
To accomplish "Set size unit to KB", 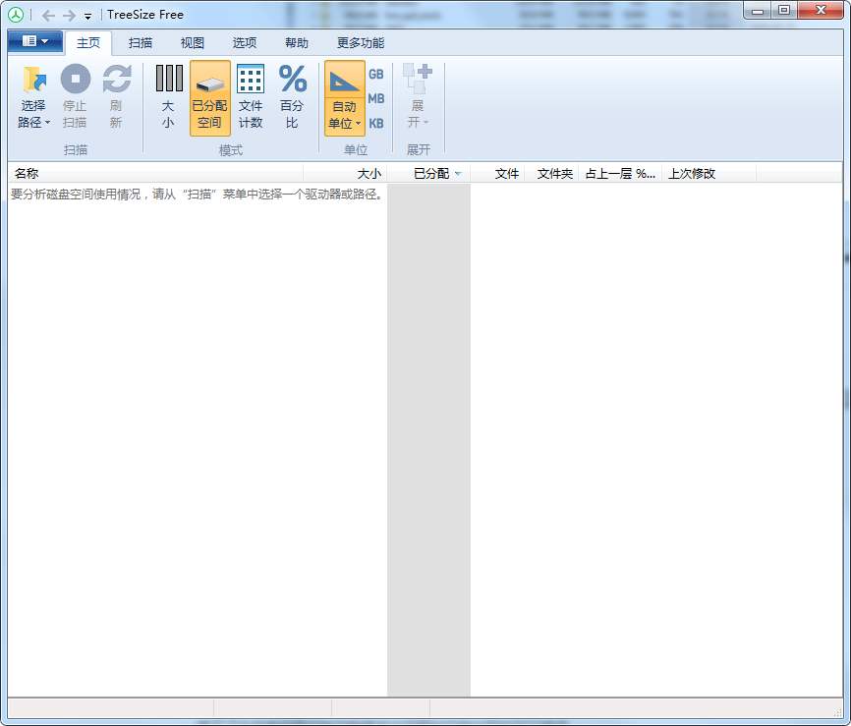I will click(x=376, y=123).
